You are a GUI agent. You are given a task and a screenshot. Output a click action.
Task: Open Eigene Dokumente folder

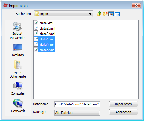pyautogui.click(x=18, y=69)
